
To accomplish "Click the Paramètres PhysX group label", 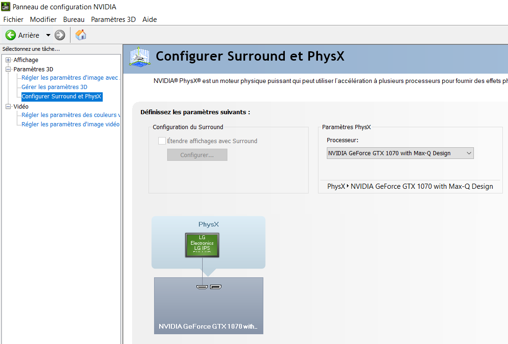I will point(346,127).
